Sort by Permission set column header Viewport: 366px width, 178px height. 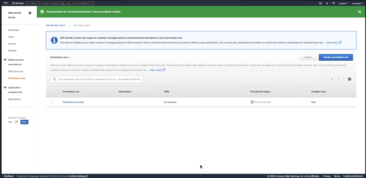[71, 92]
